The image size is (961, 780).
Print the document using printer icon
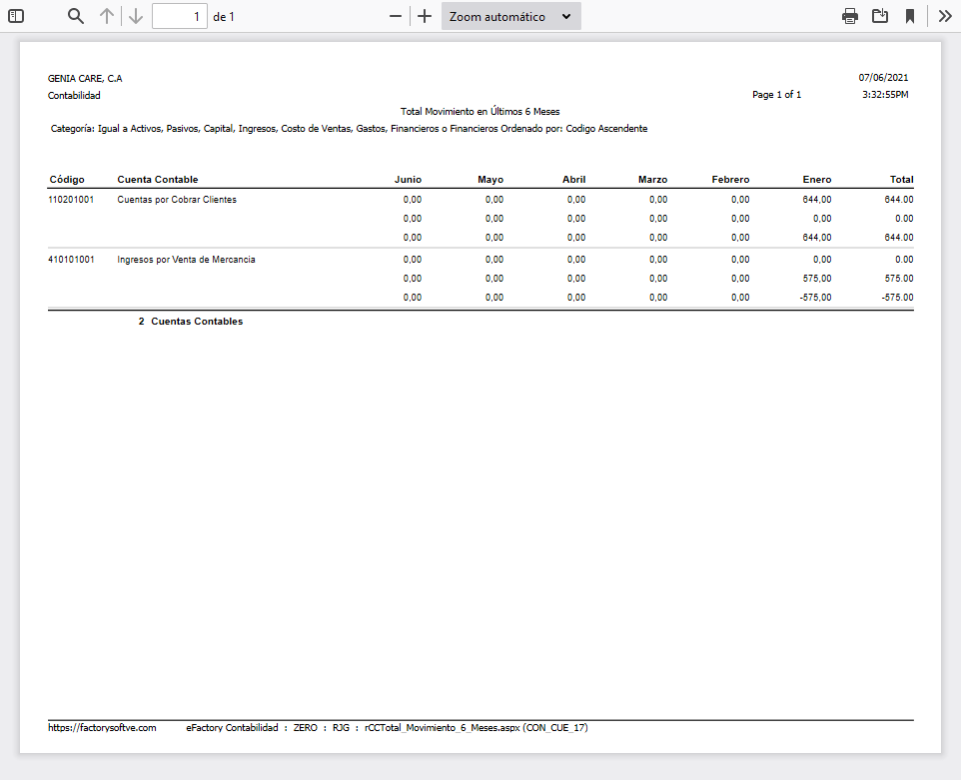coord(850,16)
